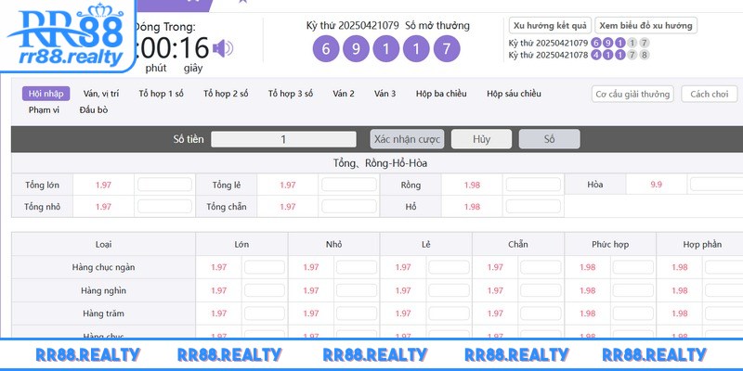The image size is (743, 371).
Task: Select Hàng trăm Lẻ odds 1.97
Action: coord(403,313)
